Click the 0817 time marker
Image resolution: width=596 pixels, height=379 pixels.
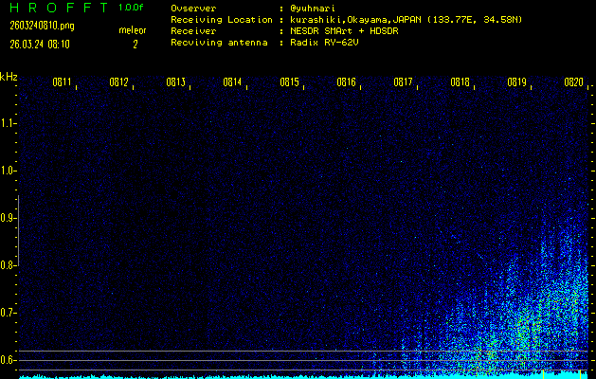click(404, 82)
